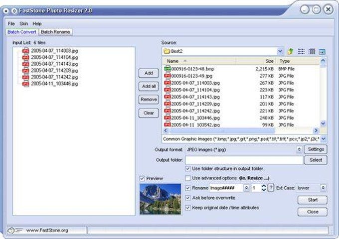Switch to the Batch Rename tab
The width and height of the screenshot is (339, 239).
pos(56,32)
